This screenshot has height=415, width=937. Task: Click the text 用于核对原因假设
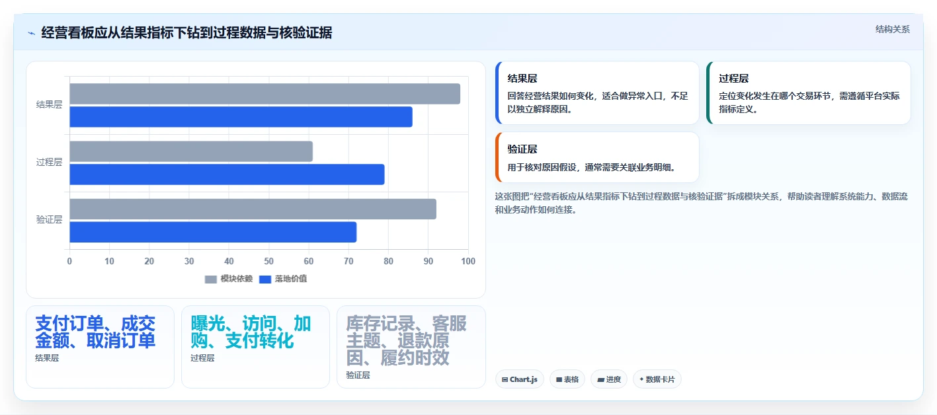point(542,167)
